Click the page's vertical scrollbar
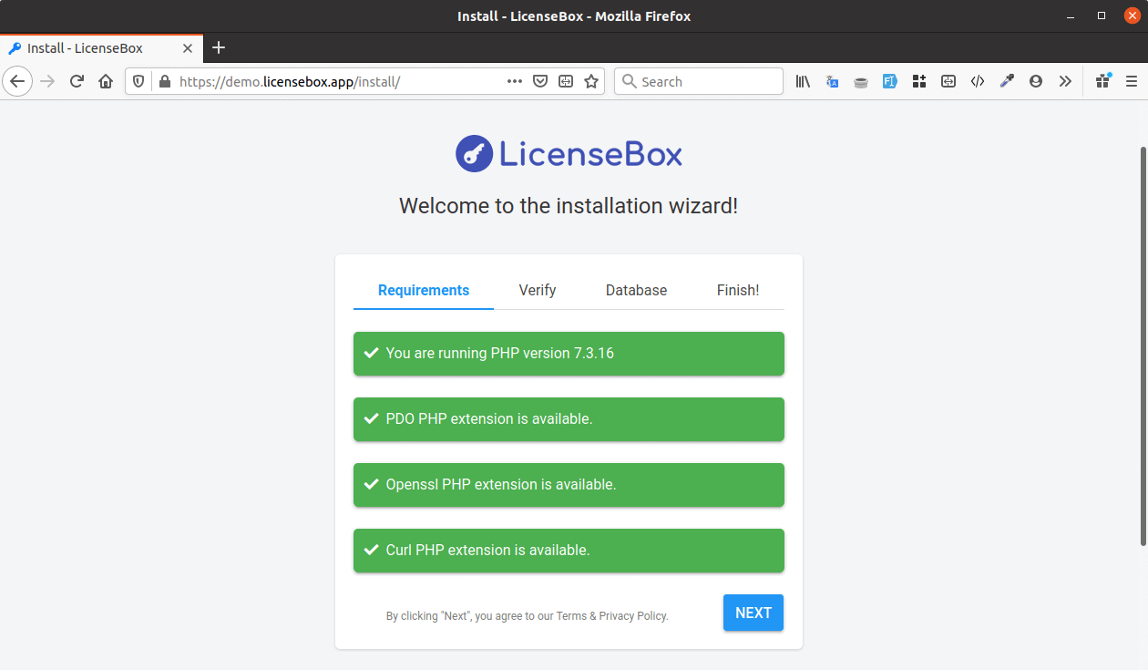The image size is (1148, 670). click(x=1143, y=346)
